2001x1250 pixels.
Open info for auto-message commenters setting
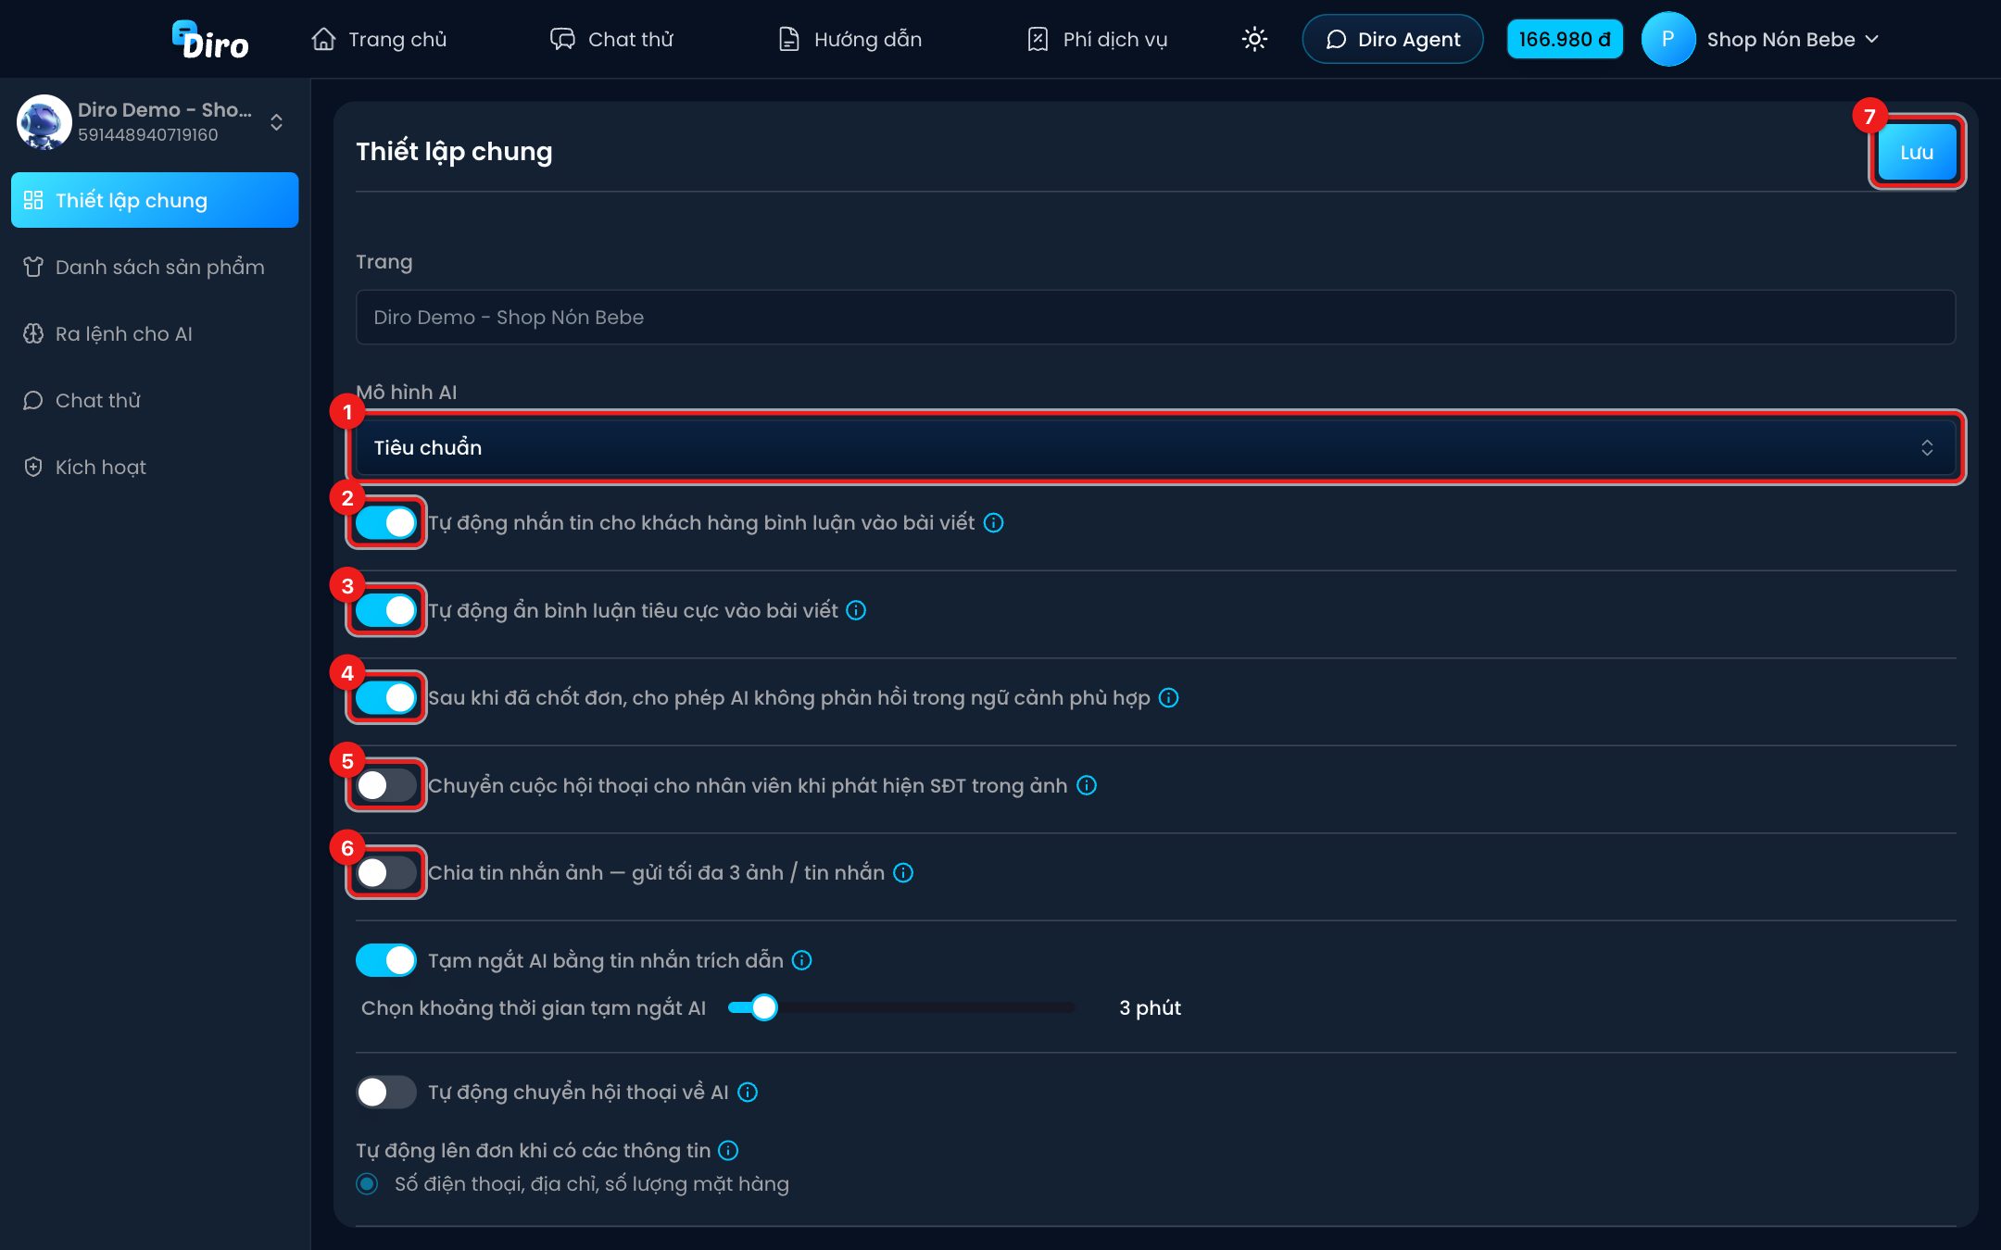[x=993, y=523]
